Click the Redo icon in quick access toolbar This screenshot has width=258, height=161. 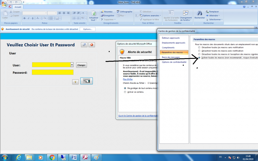tap(16, 2)
